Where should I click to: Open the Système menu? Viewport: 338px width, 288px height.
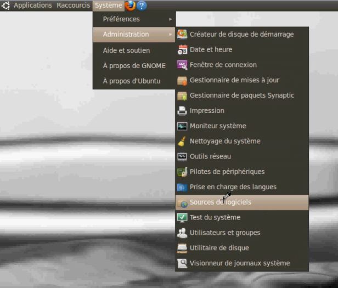tap(109, 5)
